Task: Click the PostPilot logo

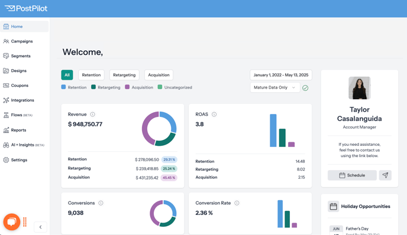Action: [x=26, y=8]
